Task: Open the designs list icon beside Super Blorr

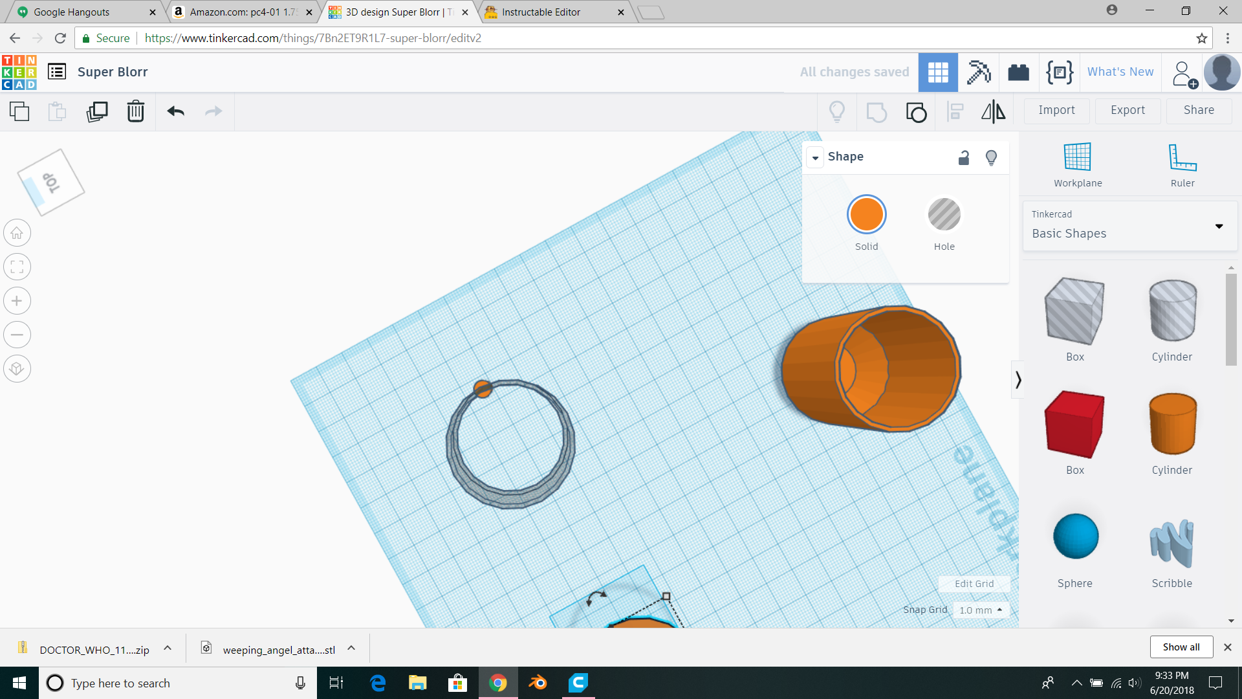Action: click(x=57, y=72)
